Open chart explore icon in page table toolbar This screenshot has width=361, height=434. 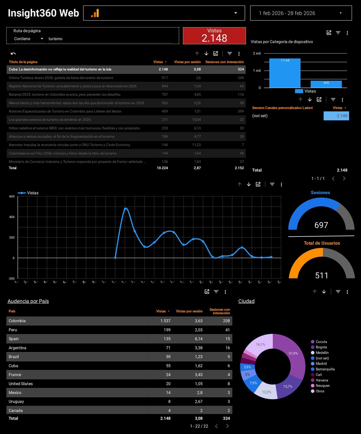[x=216, y=54]
